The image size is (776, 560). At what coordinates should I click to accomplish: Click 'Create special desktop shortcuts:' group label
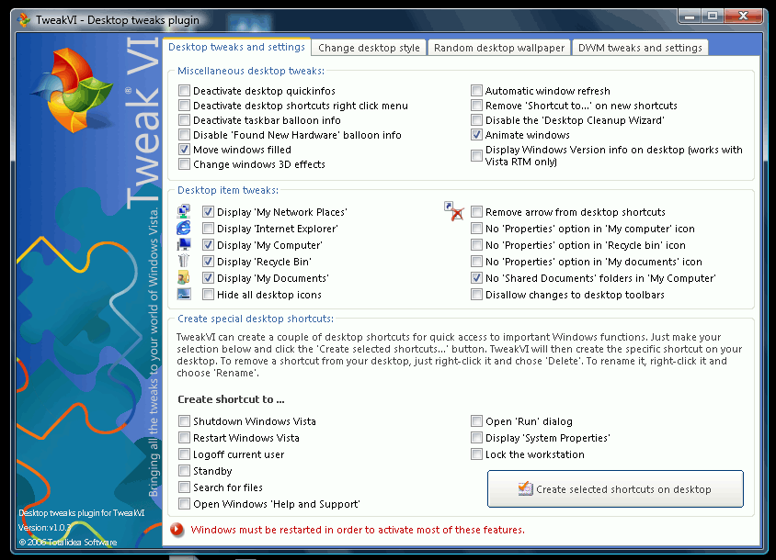click(256, 319)
